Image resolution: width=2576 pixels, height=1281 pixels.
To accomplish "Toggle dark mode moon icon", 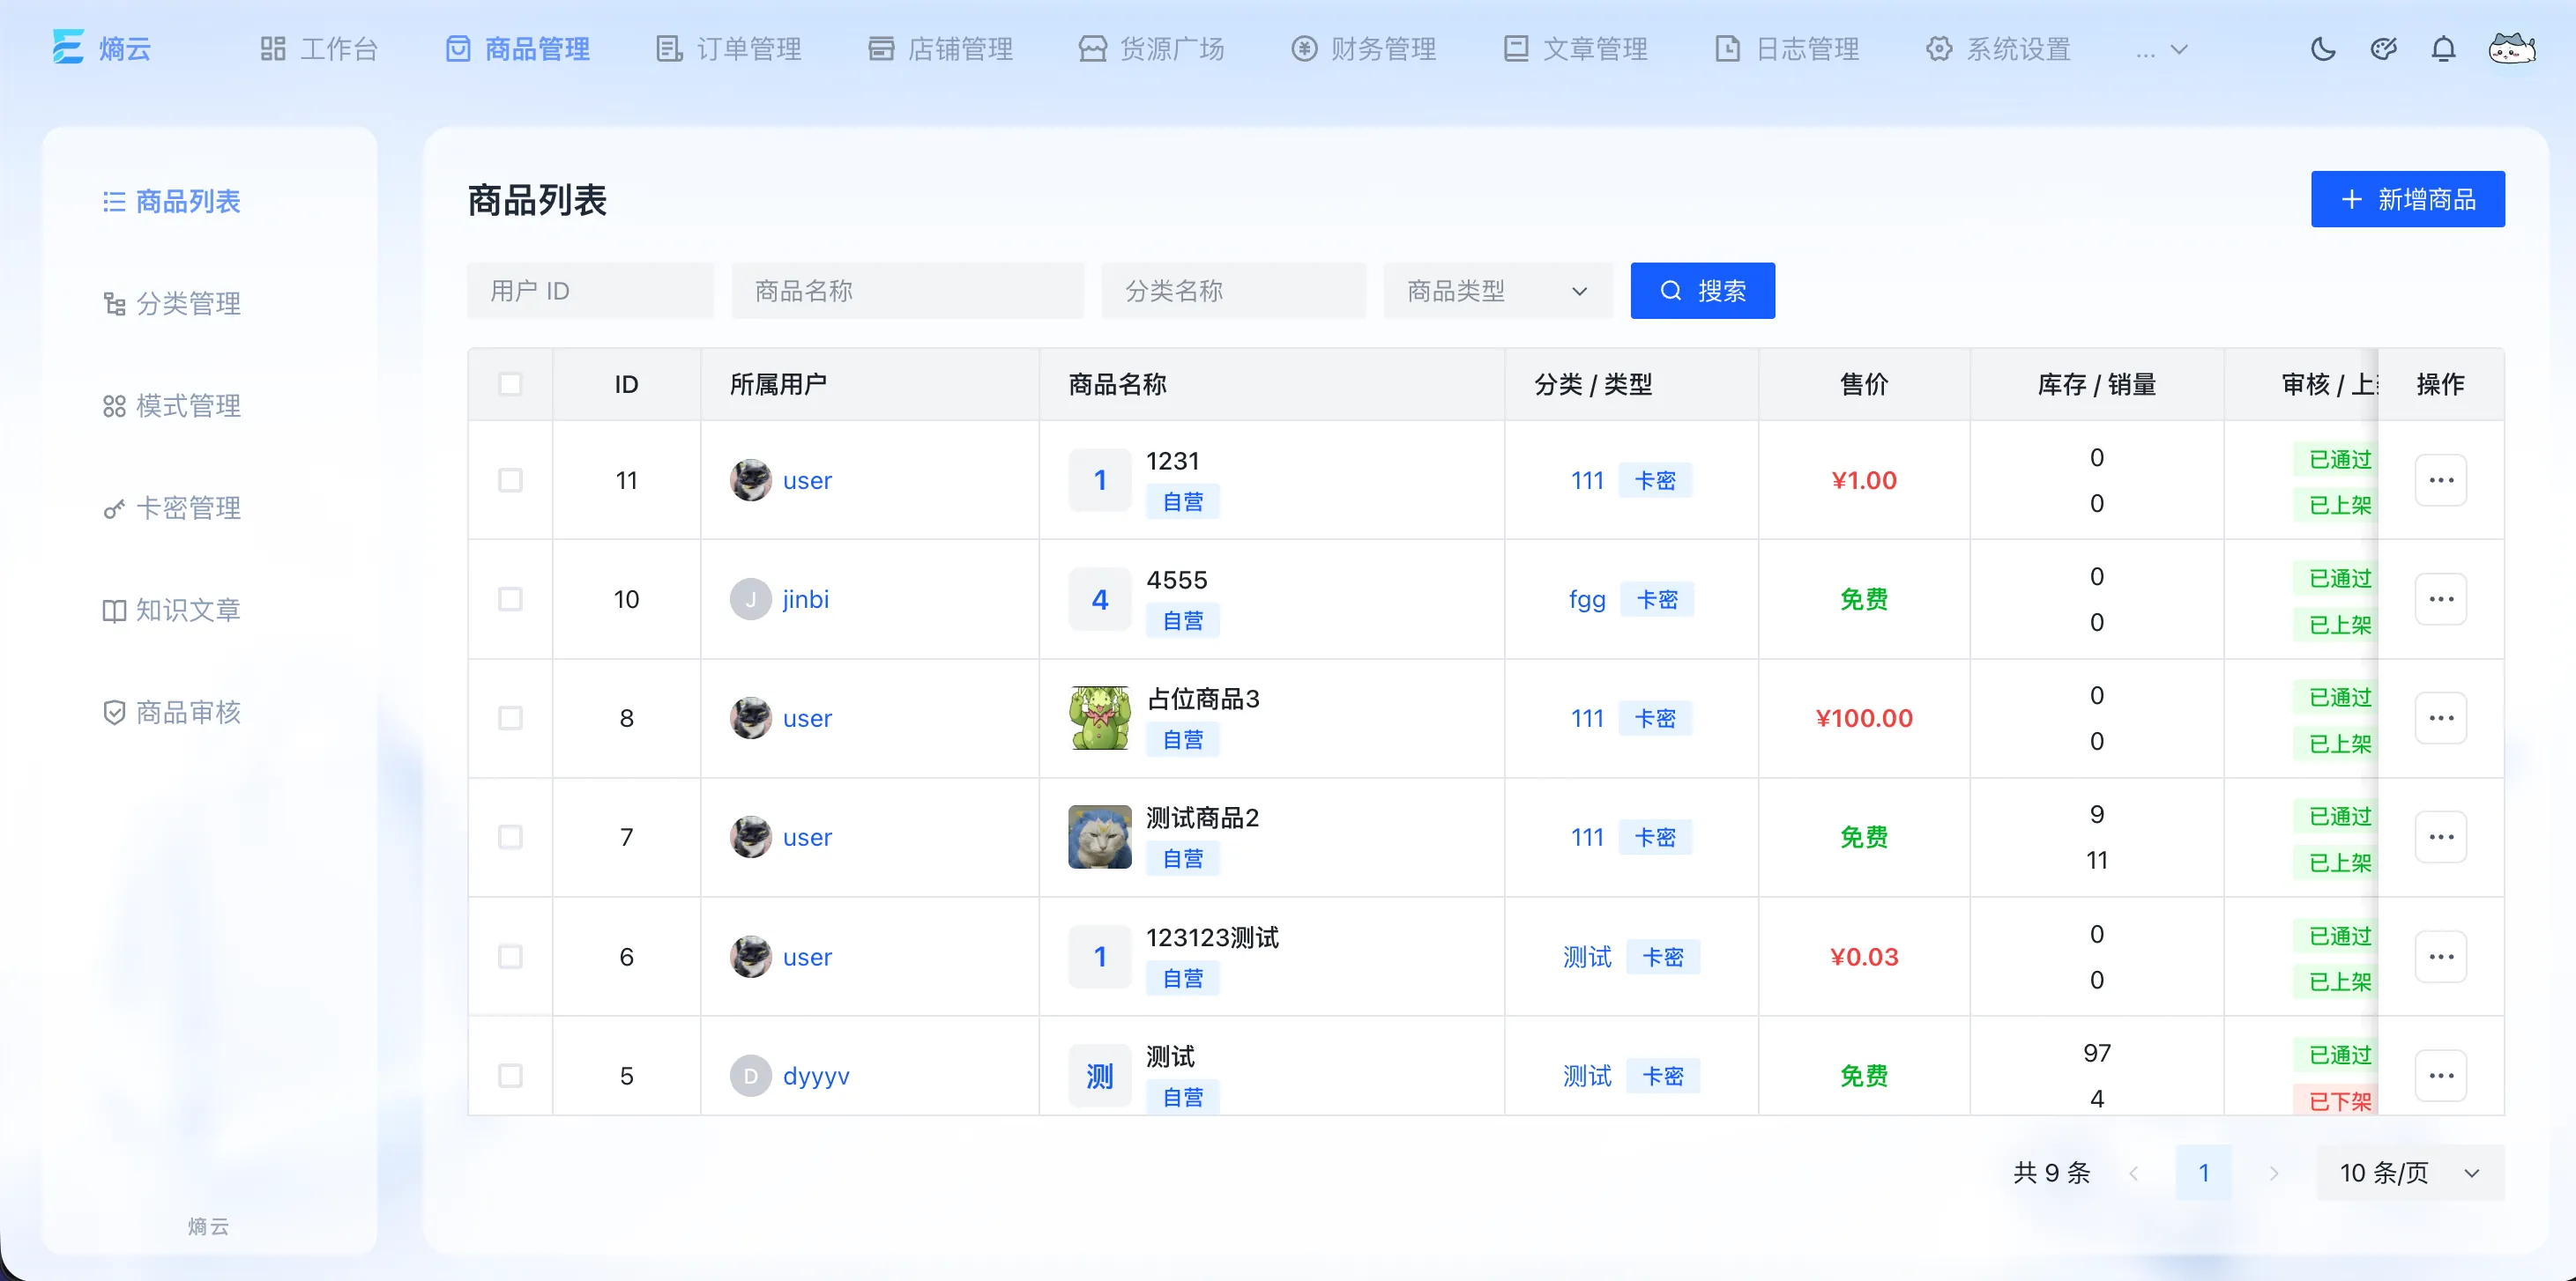I will pyautogui.click(x=2322, y=48).
